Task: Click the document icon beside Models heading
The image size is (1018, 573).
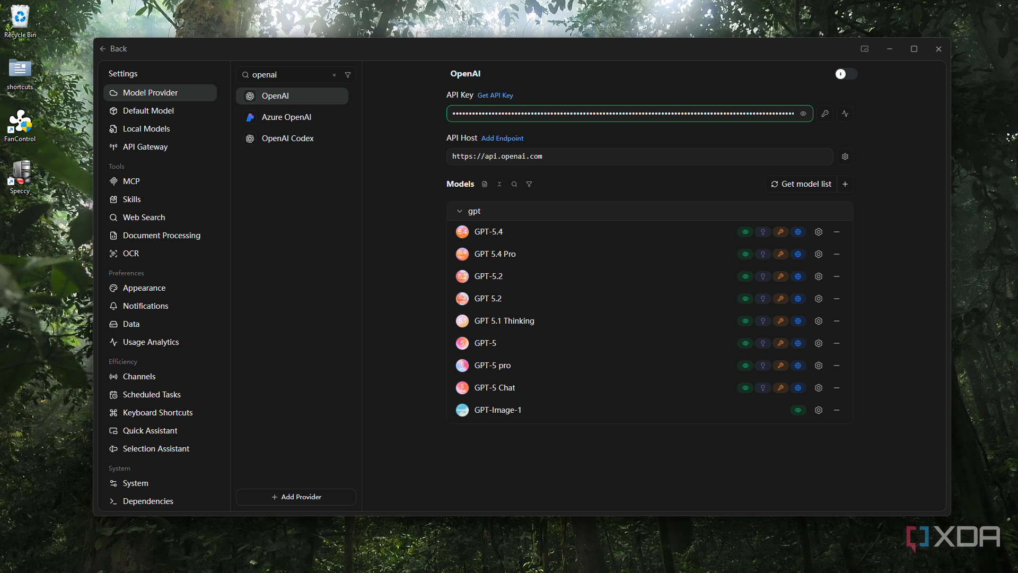Action: point(485,184)
